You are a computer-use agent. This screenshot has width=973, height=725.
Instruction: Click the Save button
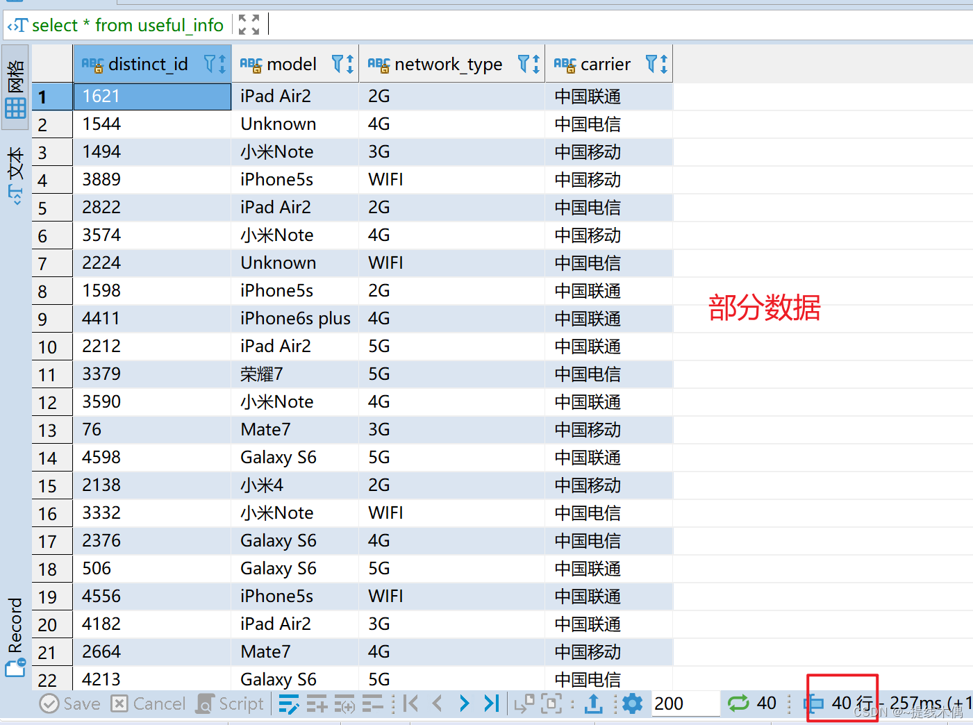(70, 703)
